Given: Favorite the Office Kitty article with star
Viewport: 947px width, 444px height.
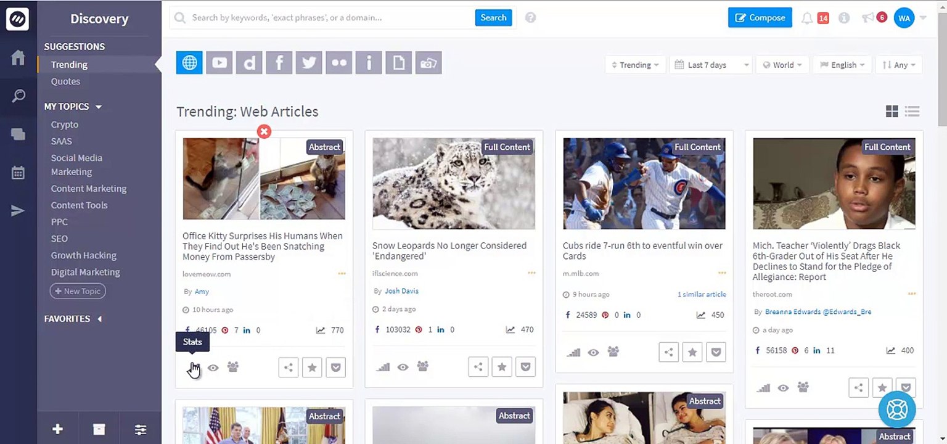Looking at the screenshot, I should [312, 368].
